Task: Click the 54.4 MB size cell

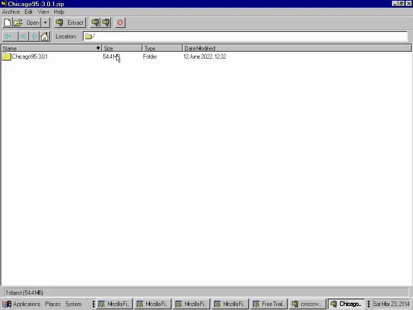Action: tap(111, 57)
